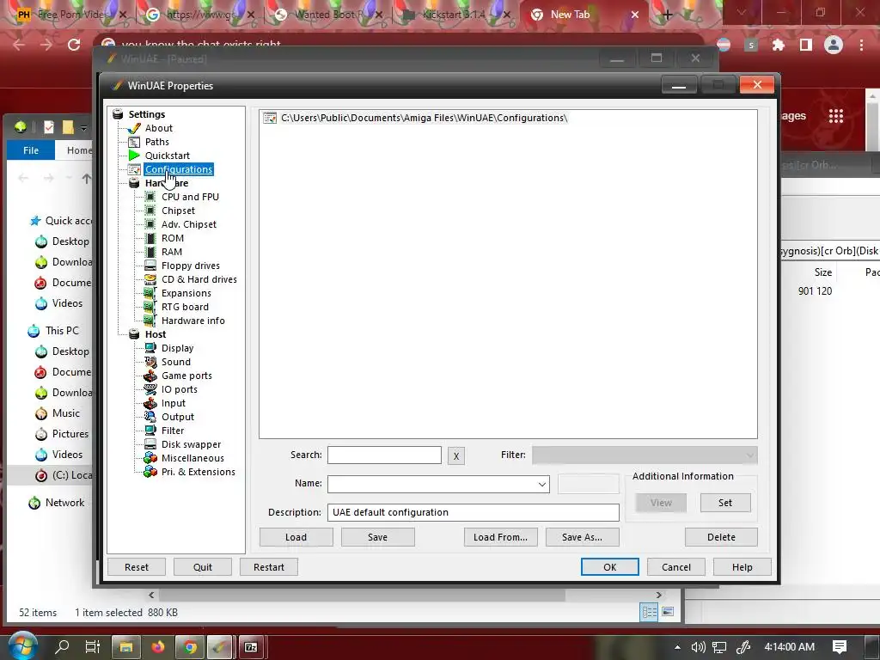Screen dimensions: 880x660
Task: Click the Configurations tree icon
Action: click(x=134, y=169)
